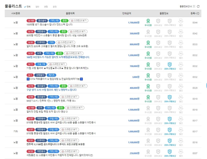Viewport: 207px width, 159px height.
Task: Click the 구글, 1대 tag in LV 71 row
Action: (x=41, y=64)
